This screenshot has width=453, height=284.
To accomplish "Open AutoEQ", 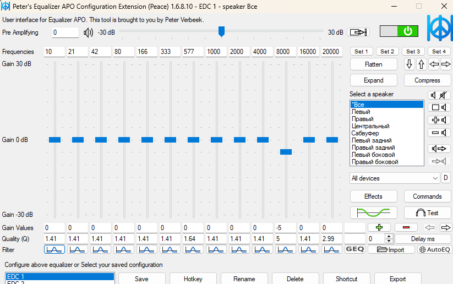I will (434, 250).
